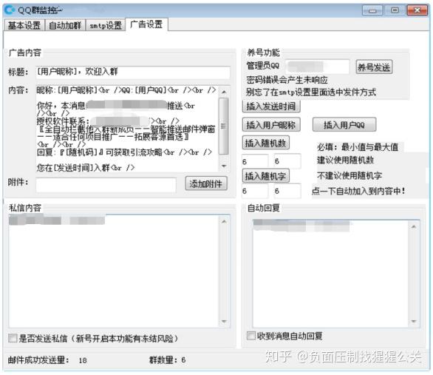The image size is (433, 375).
Task: Click the 私信内容 scrollbar up arrow
Action: [x=224, y=221]
